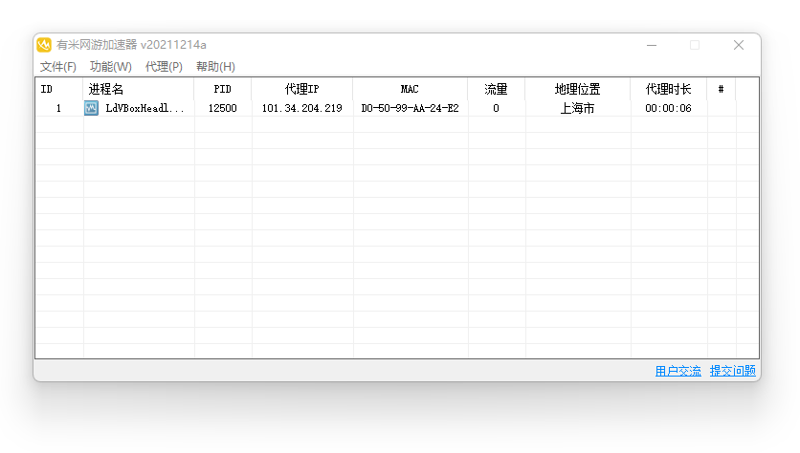The height and width of the screenshot is (453, 800).
Task: Click the 提交问题 link
Action: tap(732, 371)
